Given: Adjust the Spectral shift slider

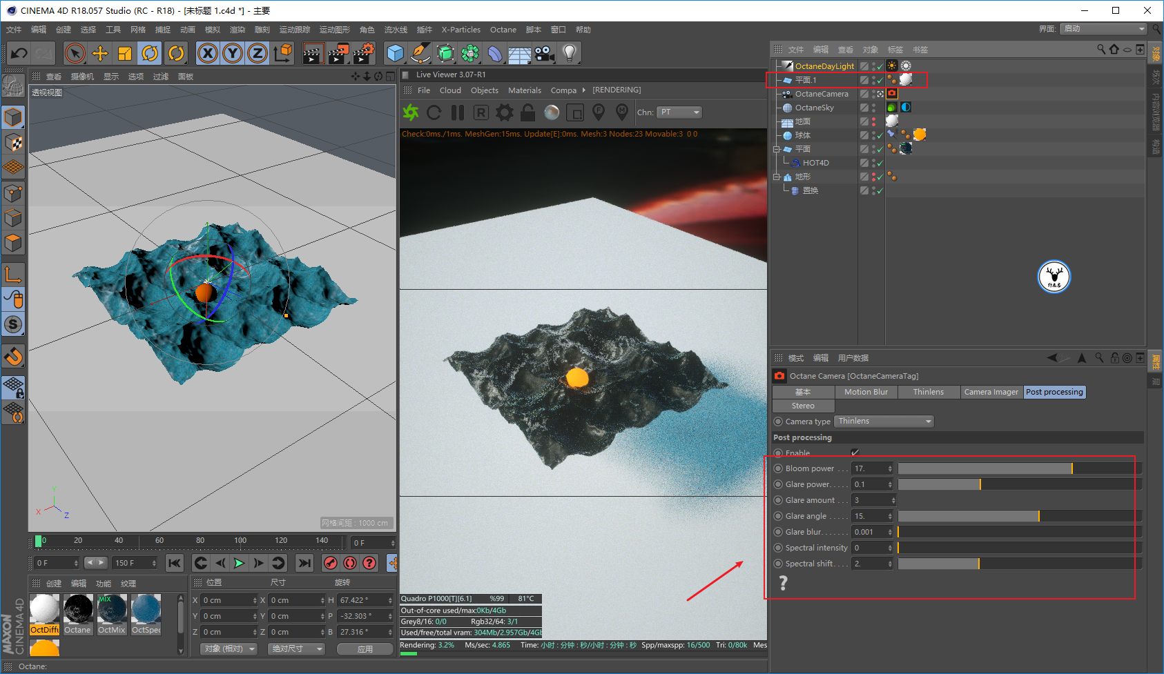Looking at the screenshot, I should pyautogui.click(x=1019, y=564).
